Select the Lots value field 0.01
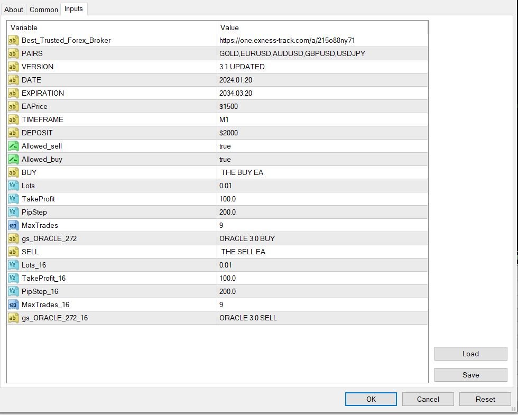Image resolution: width=518 pixels, height=415 pixels. tap(226, 186)
